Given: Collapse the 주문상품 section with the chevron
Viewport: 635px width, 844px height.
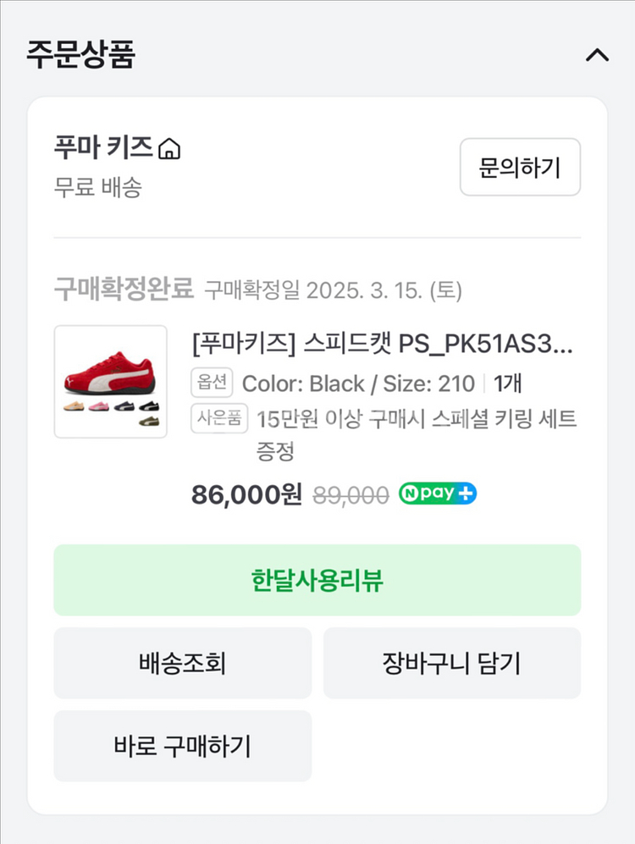Looking at the screenshot, I should pos(597,56).
